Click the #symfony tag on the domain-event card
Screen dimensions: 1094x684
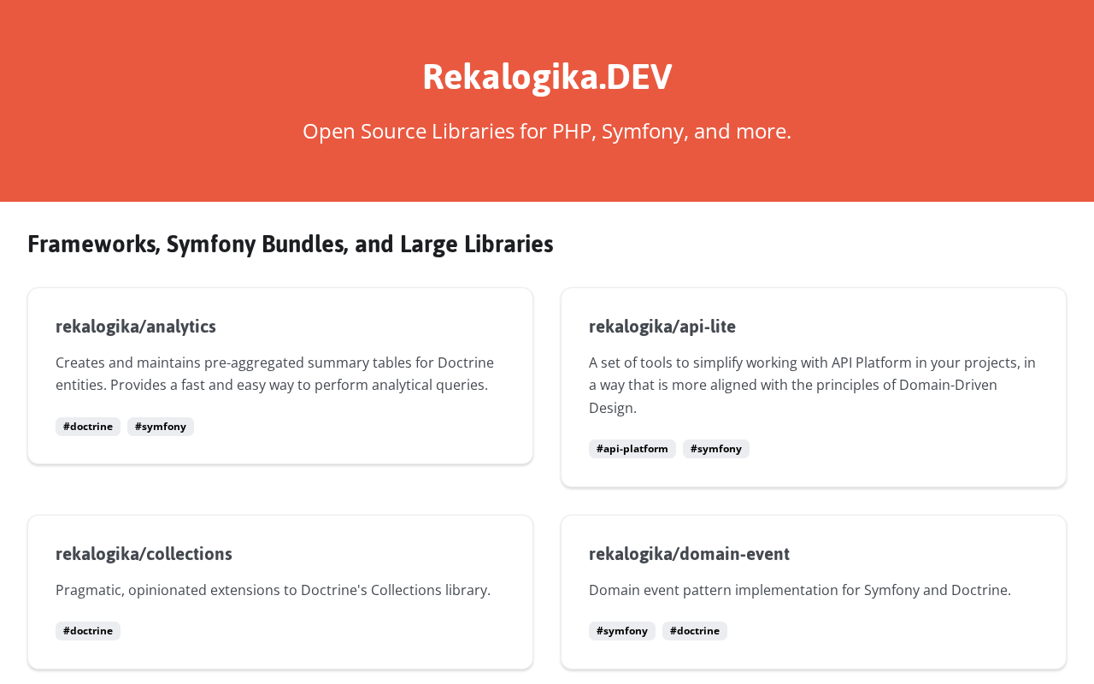pyautogui.click(x=622, y=631)
